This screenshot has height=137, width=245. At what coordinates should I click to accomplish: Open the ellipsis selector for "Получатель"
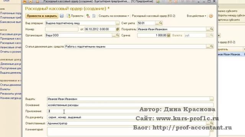tap(208, 29)
